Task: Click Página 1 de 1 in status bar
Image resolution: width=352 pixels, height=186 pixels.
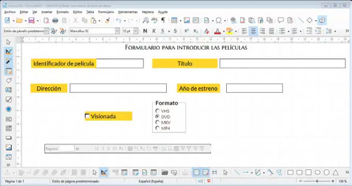Action: click(x=14, y=181)
